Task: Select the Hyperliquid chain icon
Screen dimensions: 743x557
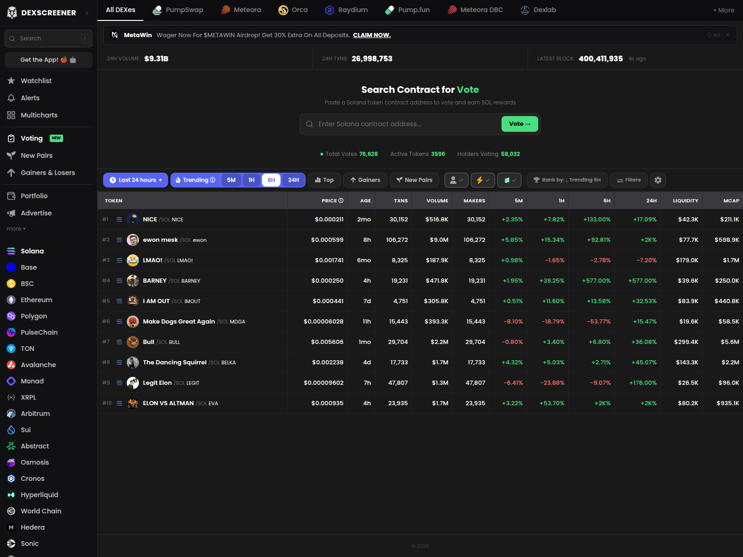Action: (11, 495)
